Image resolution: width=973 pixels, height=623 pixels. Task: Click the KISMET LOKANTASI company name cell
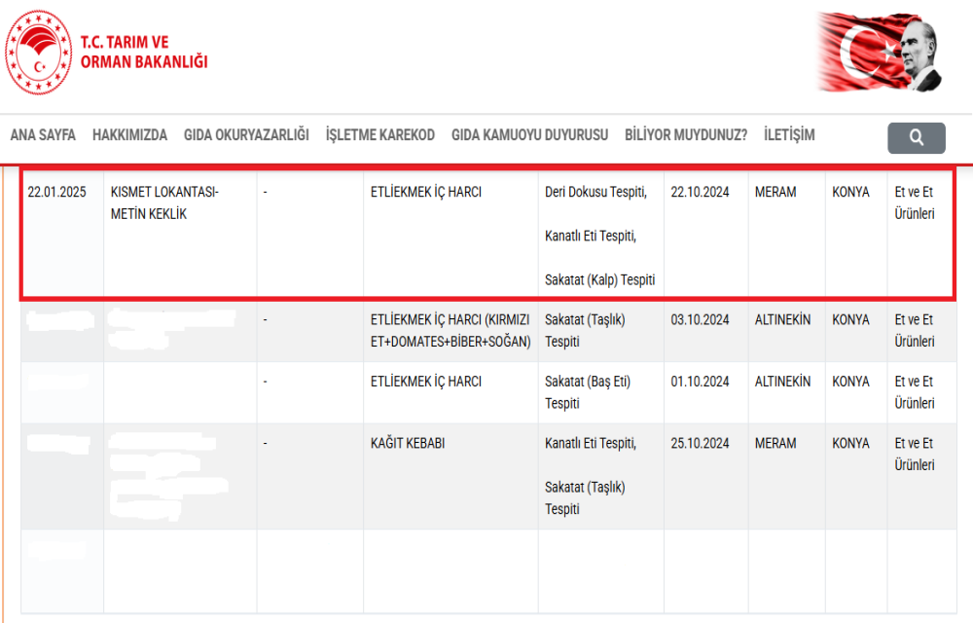(x=164, y=203)
